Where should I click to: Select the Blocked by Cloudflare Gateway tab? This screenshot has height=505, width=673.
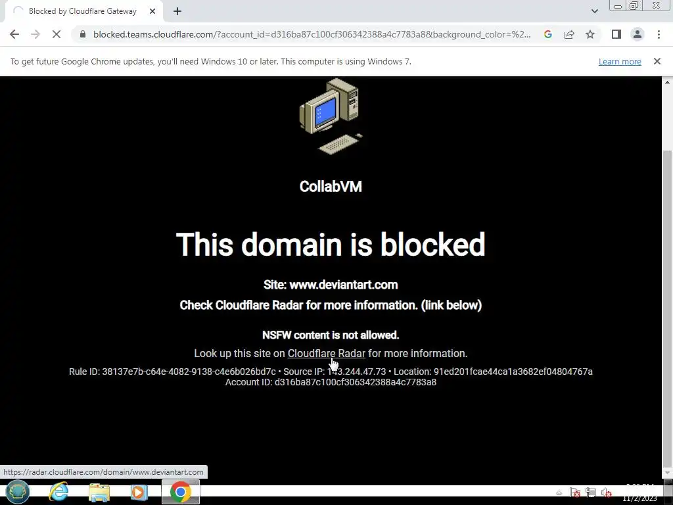coord(83,11)
